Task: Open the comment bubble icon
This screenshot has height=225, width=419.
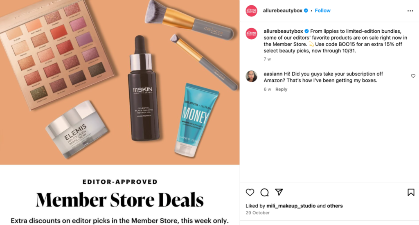Action: pyautogui.click(x=265, y=192)
